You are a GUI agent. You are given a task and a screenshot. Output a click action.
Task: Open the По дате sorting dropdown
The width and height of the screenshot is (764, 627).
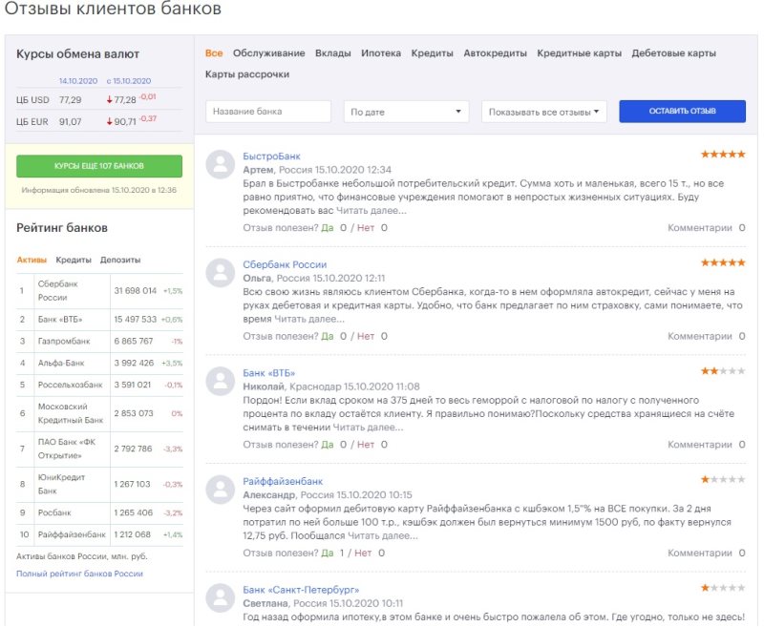pos(406,112)
